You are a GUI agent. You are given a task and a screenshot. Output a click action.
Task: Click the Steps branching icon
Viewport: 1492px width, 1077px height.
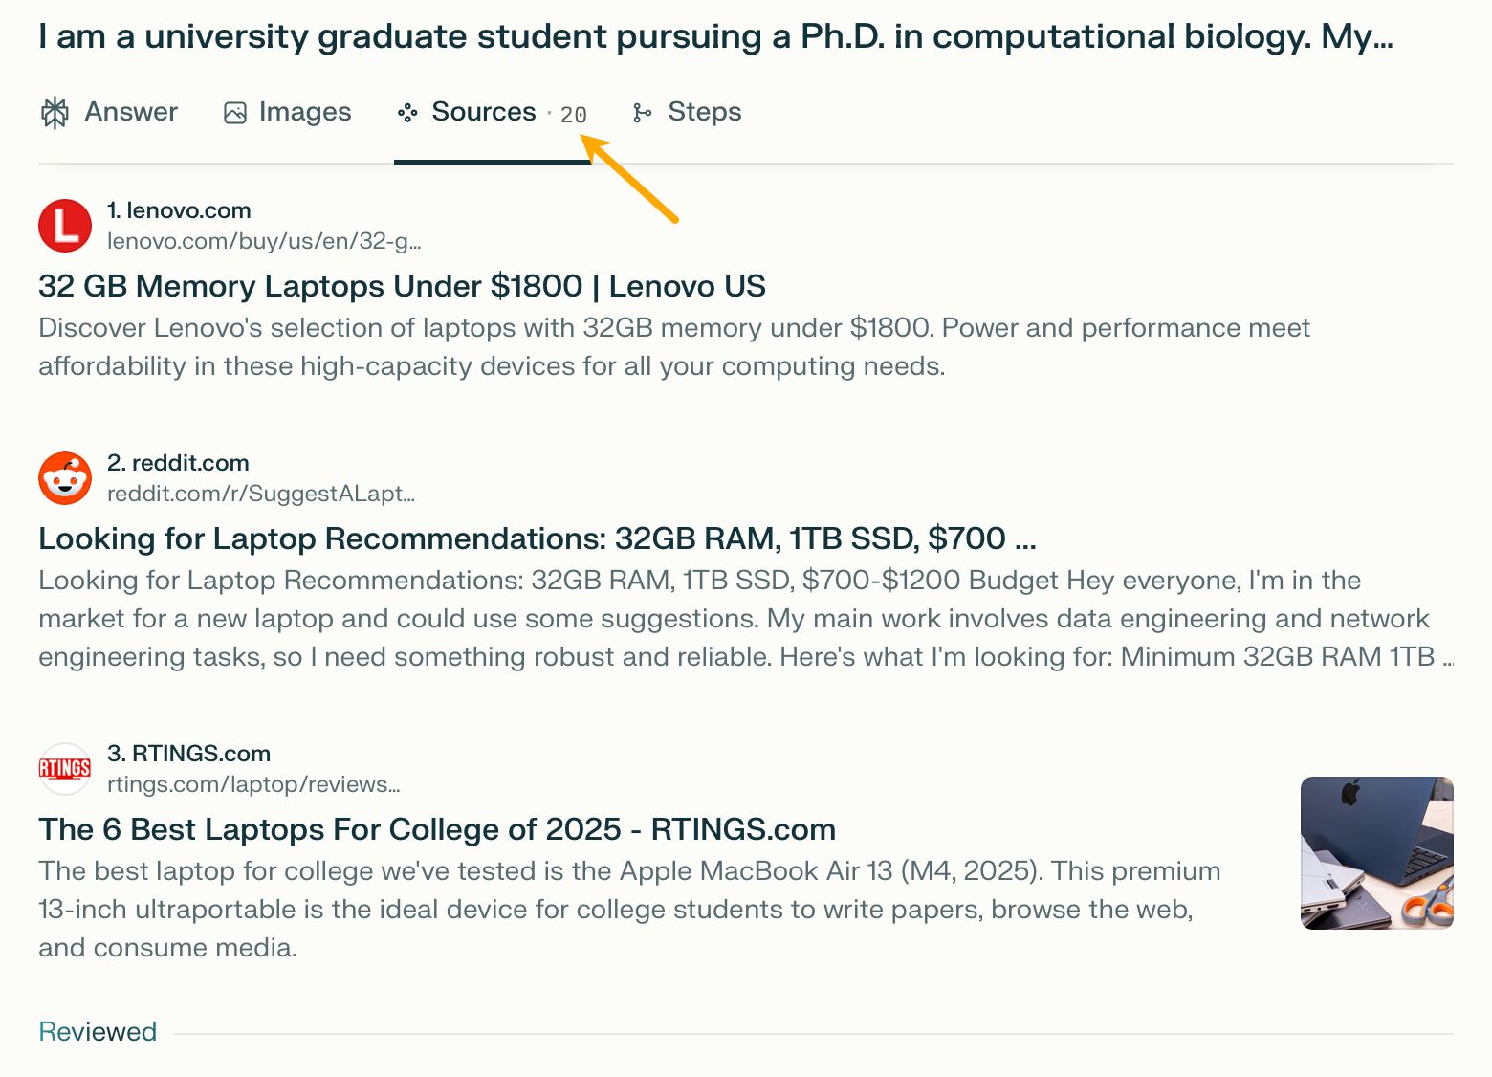tap(641, 112)
